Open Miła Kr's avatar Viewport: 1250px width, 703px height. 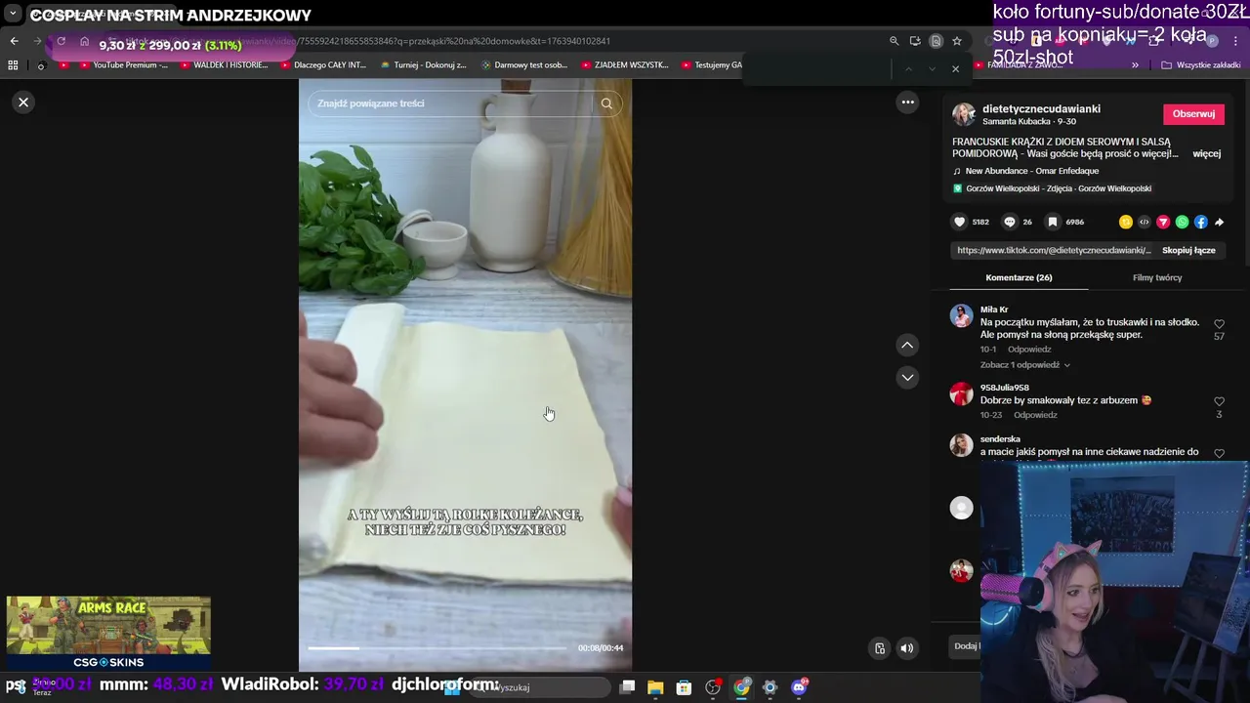(x=962, y=315)
